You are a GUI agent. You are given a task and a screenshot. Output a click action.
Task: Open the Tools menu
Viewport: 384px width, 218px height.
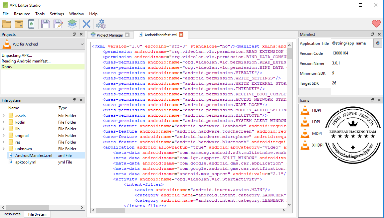(x=40, y=14)
